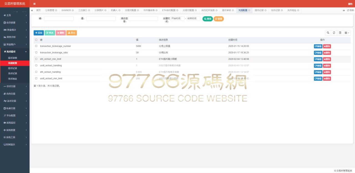Open the 结束时间 end date picker
The image size is (355, 173).
pyautogui.click(x=193, y=19)
